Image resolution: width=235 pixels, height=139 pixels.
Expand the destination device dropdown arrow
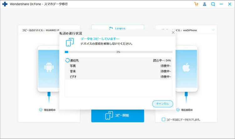point(213,30)
